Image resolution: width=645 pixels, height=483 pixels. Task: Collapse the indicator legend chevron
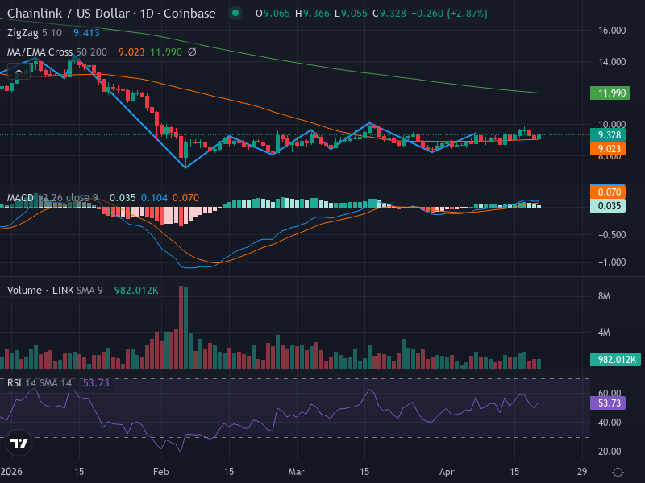tap(19, 72)
